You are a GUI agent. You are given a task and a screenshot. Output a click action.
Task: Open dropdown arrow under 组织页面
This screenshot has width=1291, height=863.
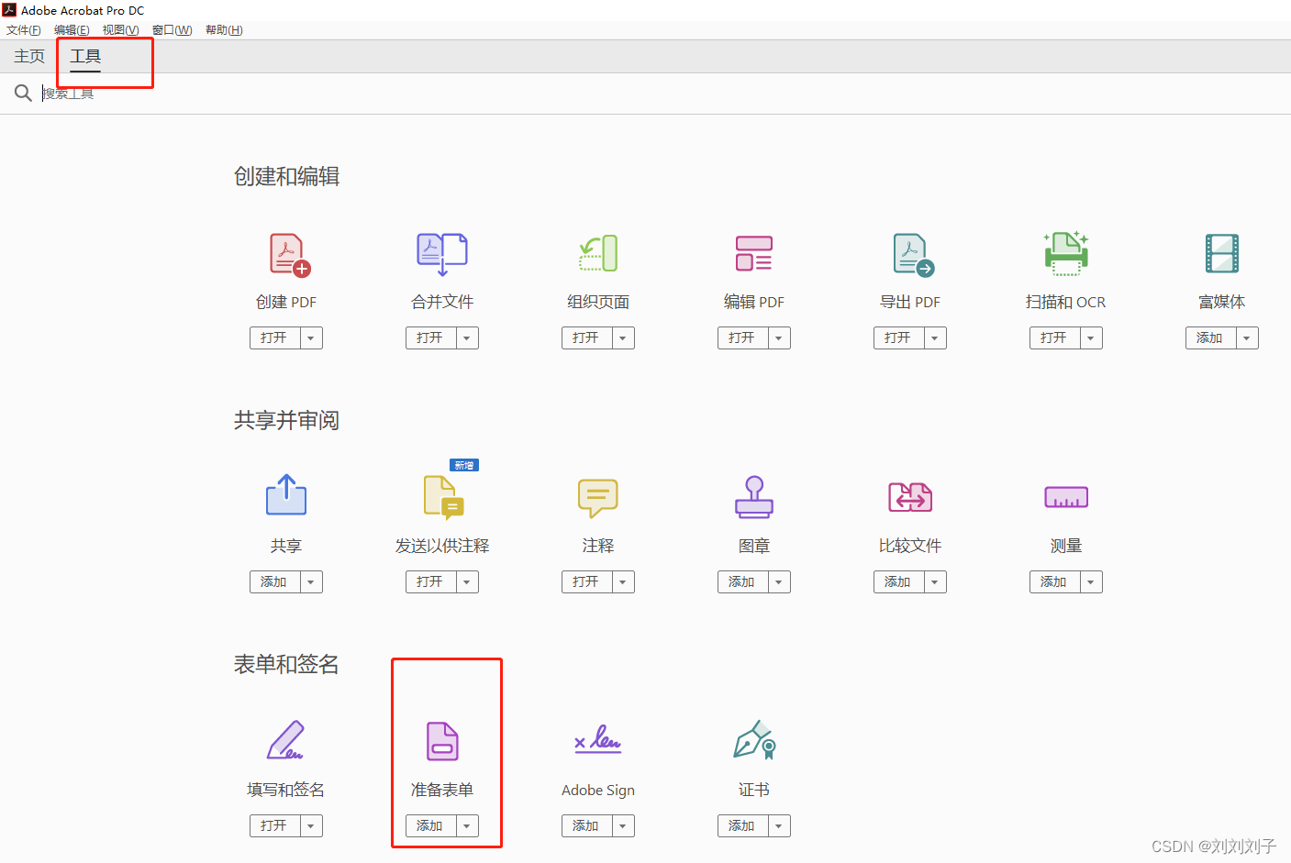point(623,337)
